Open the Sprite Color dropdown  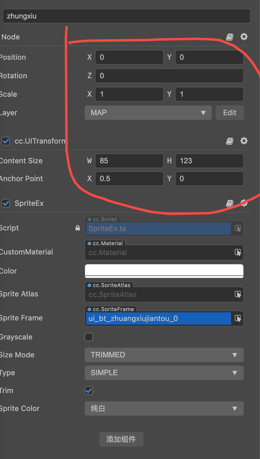click(164, 408)
